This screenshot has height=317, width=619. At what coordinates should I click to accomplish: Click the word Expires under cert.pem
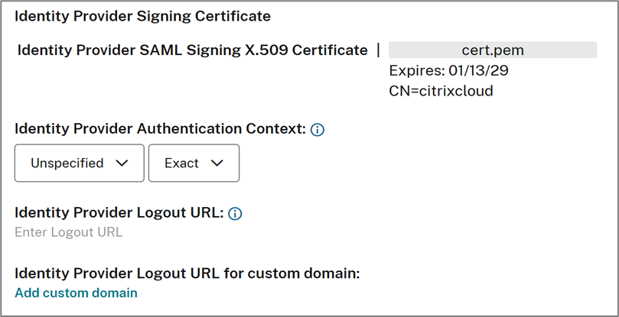pos(415,71)
